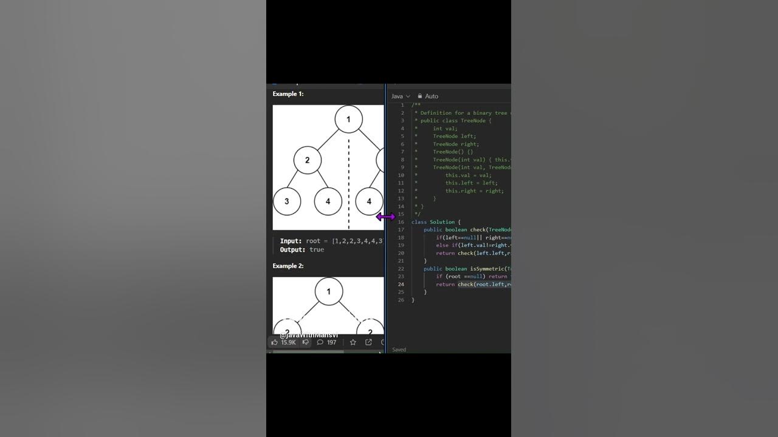Open the comments via the speech bubble icon
The height and width of the screenshot is (437, 778).
click(x=320, y=342)
